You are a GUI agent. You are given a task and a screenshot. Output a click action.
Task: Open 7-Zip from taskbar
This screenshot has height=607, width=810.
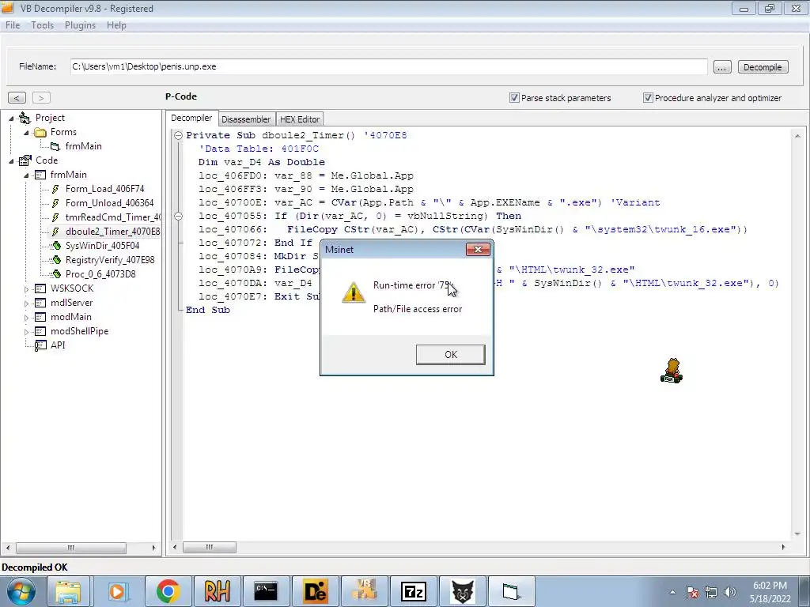coord(414,591)
